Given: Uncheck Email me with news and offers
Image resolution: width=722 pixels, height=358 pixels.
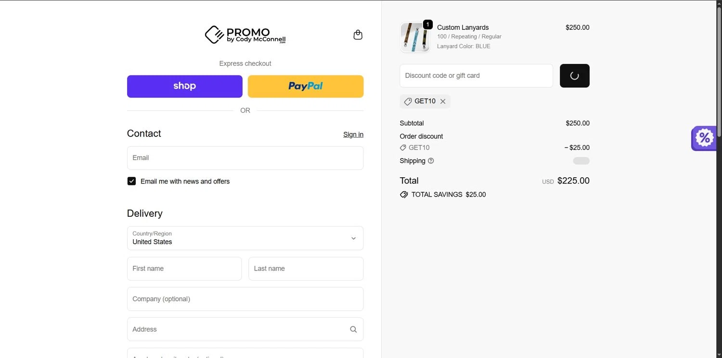Looking at the screenshot, I should [x=131, y=181].
